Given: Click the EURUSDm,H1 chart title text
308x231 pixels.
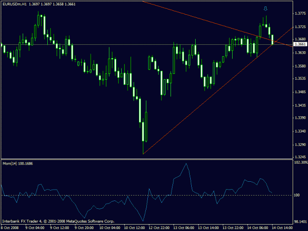Looking at the screenshot, I should (x=14, y=4).
